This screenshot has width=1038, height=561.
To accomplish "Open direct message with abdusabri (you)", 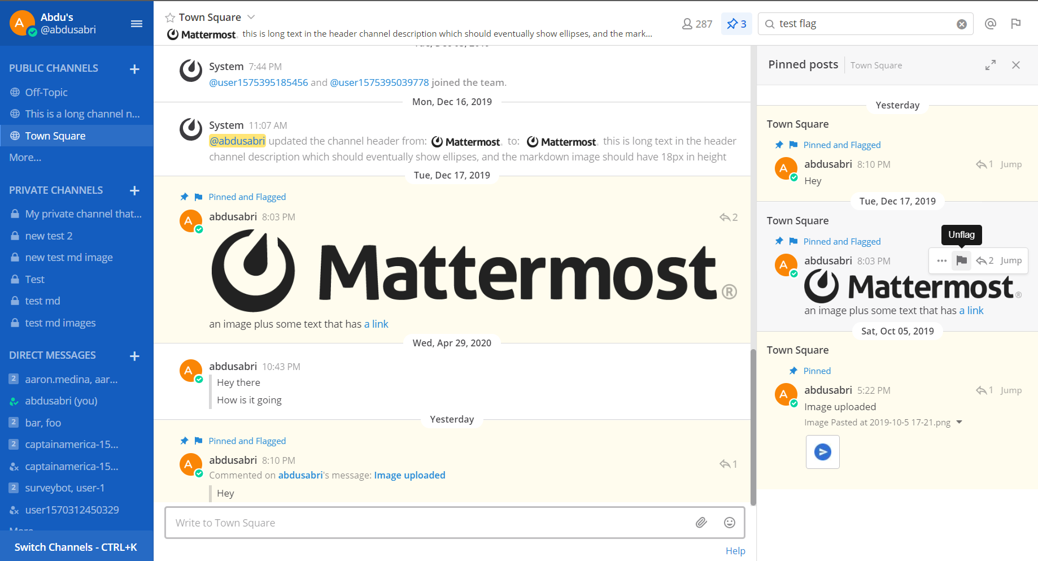I will [77, 401].
